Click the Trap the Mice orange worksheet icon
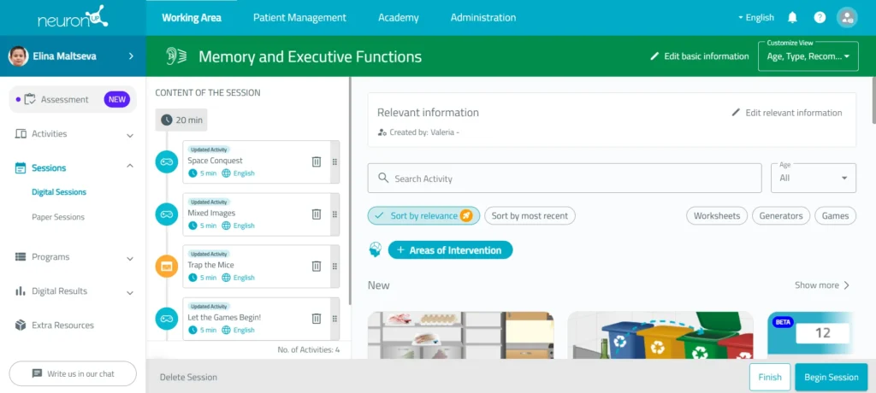This screenshot has width=876, height=393. (x=167, y=267)
